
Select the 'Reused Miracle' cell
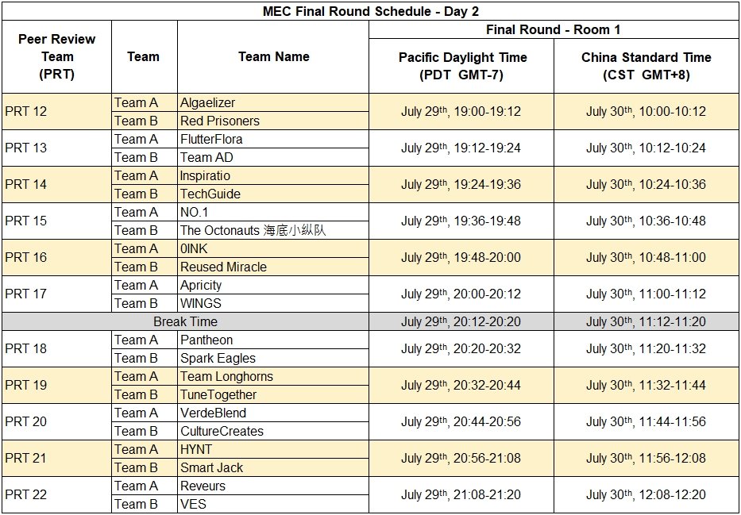pyautogui.click(x=223, y=267)
